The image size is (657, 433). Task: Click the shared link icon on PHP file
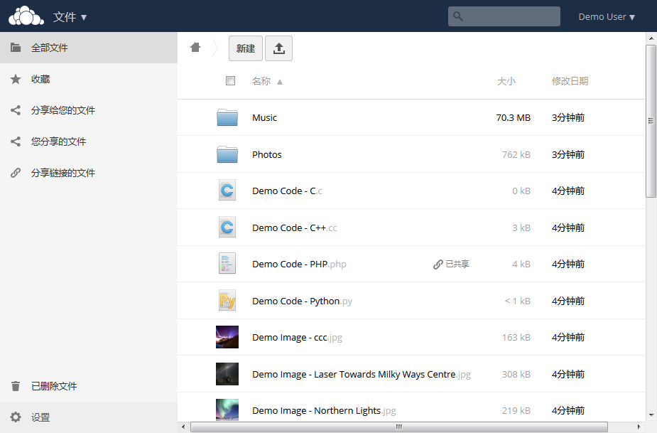click(x=438, y=264)
